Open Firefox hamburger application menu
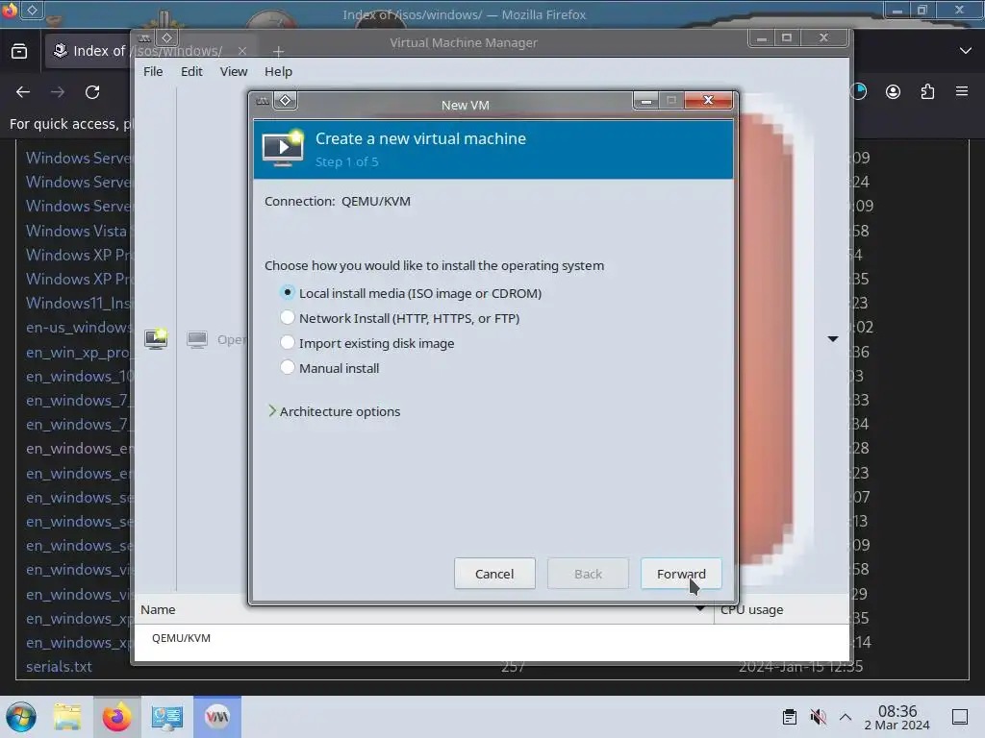The width and height of the screenshot is (985, 738). point(962,92)
